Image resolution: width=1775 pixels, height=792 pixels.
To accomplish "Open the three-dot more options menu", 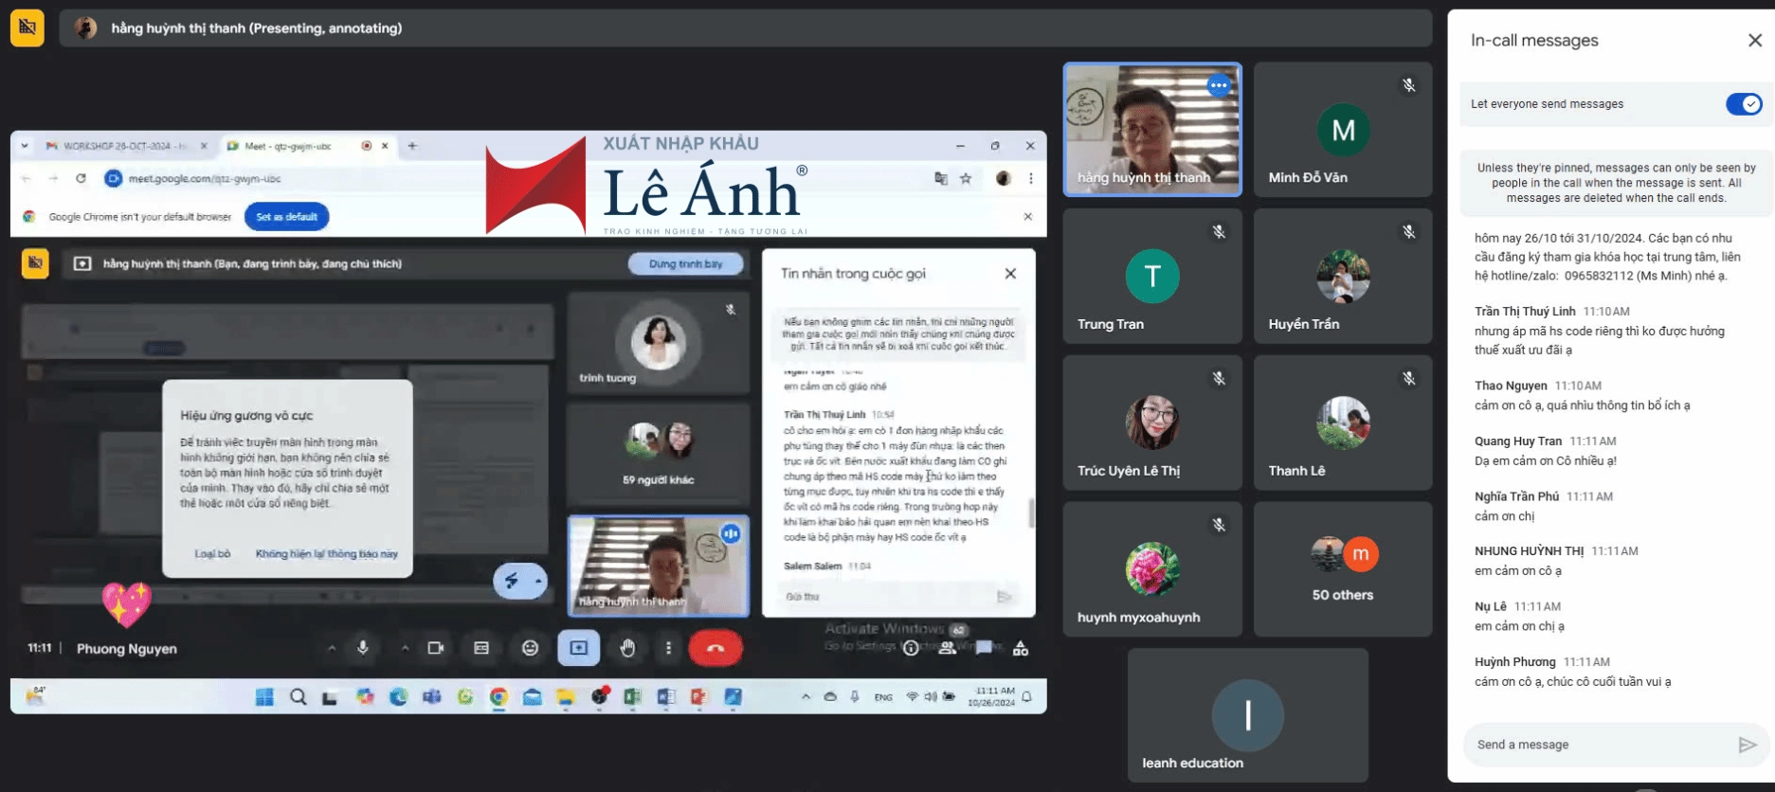I will point(668,648).
